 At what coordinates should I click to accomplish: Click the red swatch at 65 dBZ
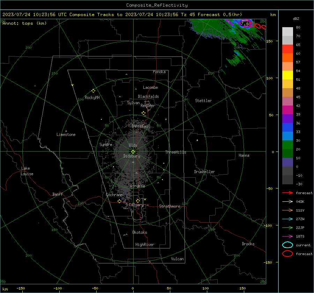(x=287, y=49)
